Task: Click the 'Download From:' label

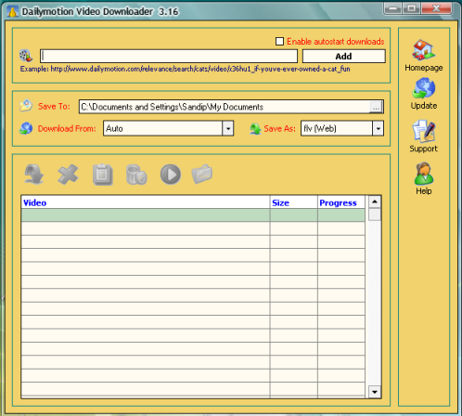Action: (x=67, y=128)
